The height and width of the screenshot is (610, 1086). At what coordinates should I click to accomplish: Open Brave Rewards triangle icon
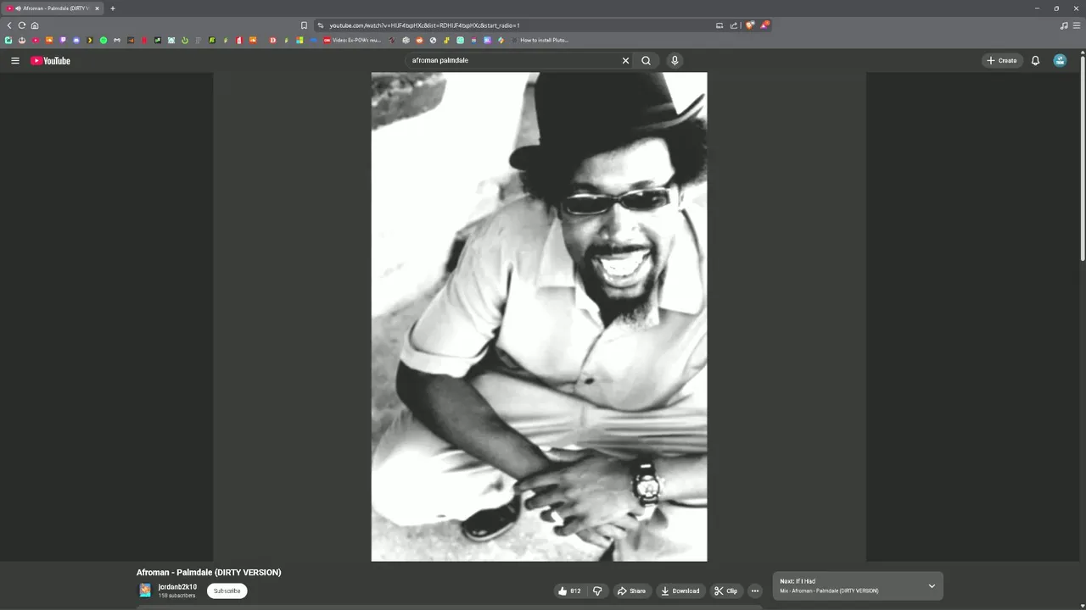[764, 25]
